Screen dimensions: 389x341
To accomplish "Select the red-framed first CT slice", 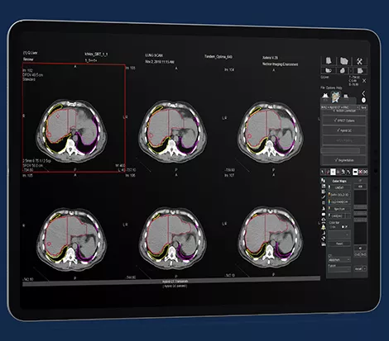I will click(74, 118).
